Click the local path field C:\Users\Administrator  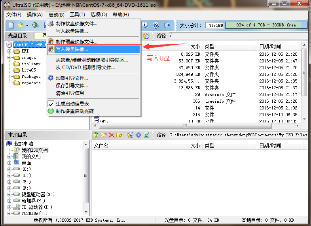pyautogui.click(x=238, y=135)
